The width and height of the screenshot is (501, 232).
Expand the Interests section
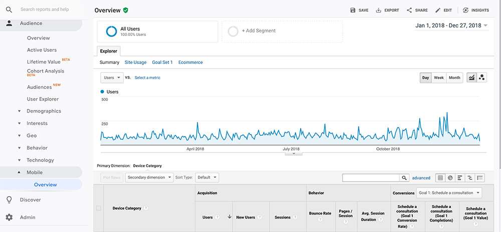19,123
